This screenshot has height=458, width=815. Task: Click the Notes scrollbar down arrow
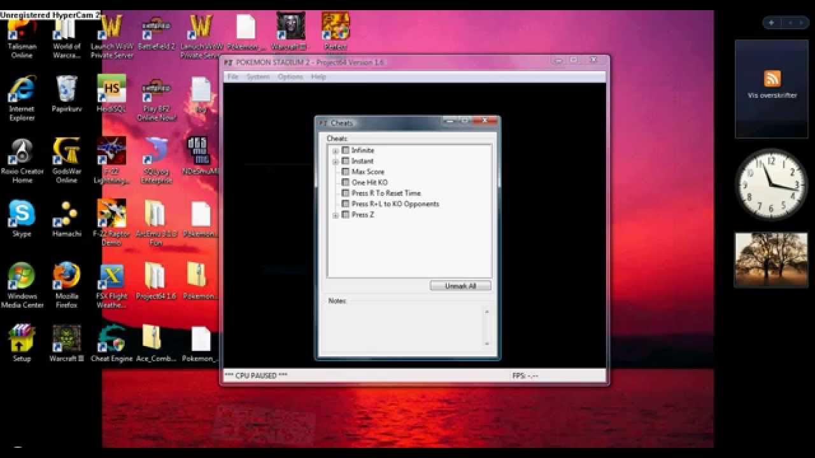click(x=486, y=343)
